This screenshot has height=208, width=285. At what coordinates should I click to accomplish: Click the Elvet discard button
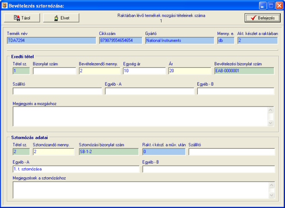coord(61,18)
